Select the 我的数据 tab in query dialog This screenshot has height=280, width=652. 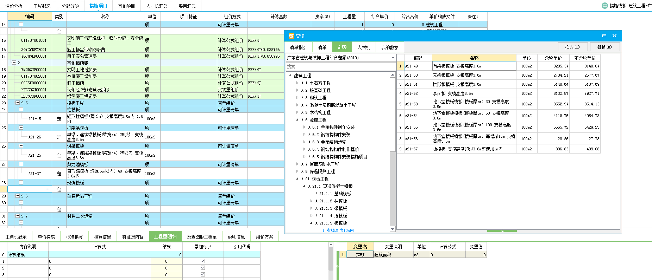pos(390,47)
